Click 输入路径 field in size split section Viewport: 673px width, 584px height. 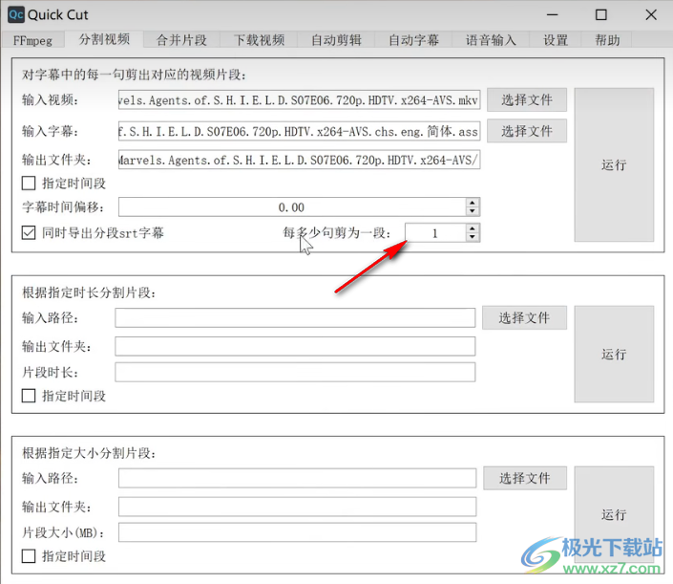297,478
